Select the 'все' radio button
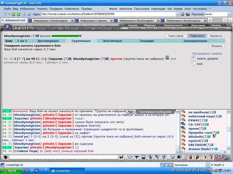233x174 pixels. [194, 63]
